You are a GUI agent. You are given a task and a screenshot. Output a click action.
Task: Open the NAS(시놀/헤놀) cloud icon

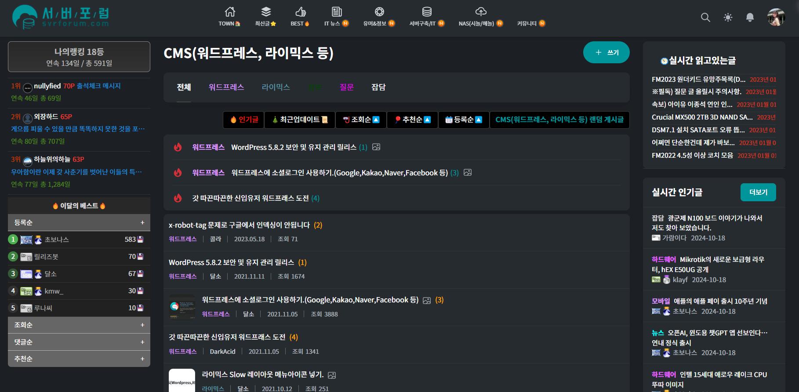pos(481,12)
